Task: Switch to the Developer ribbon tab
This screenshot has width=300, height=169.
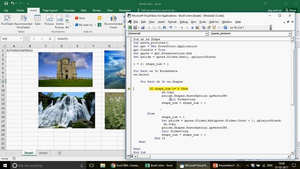Action: click(x=125, y=10)
